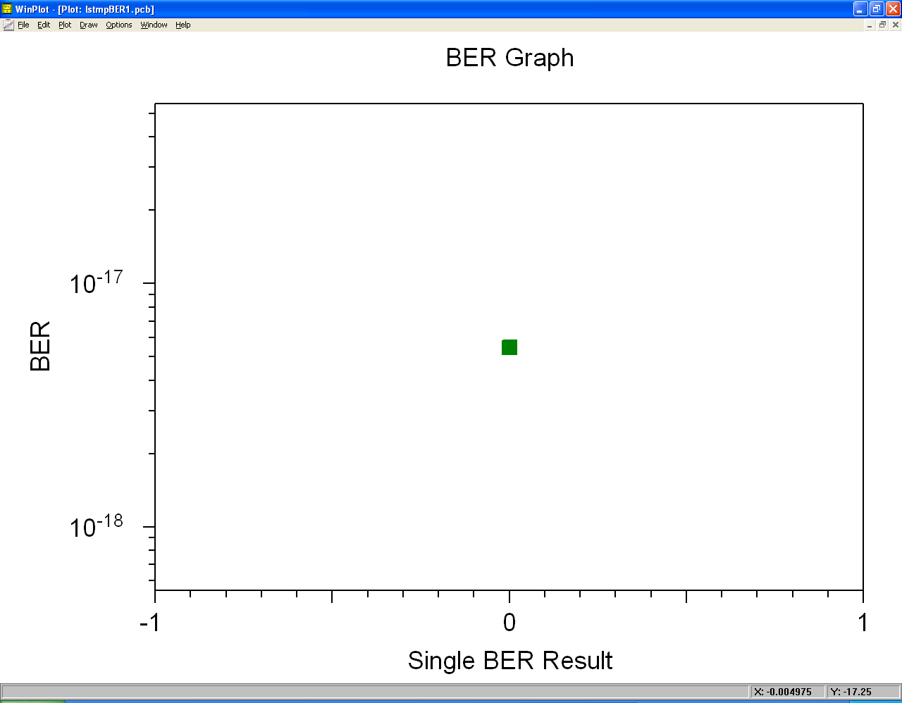
Task: Click the WinPlot application icon in title bar
Action: point(7,9)
